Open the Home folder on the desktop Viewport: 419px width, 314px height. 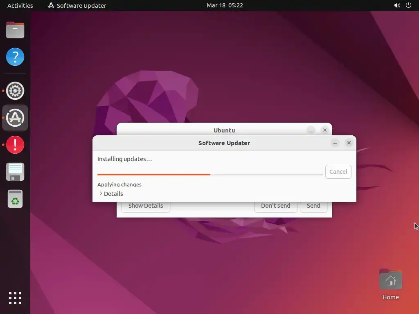[390, 285]
